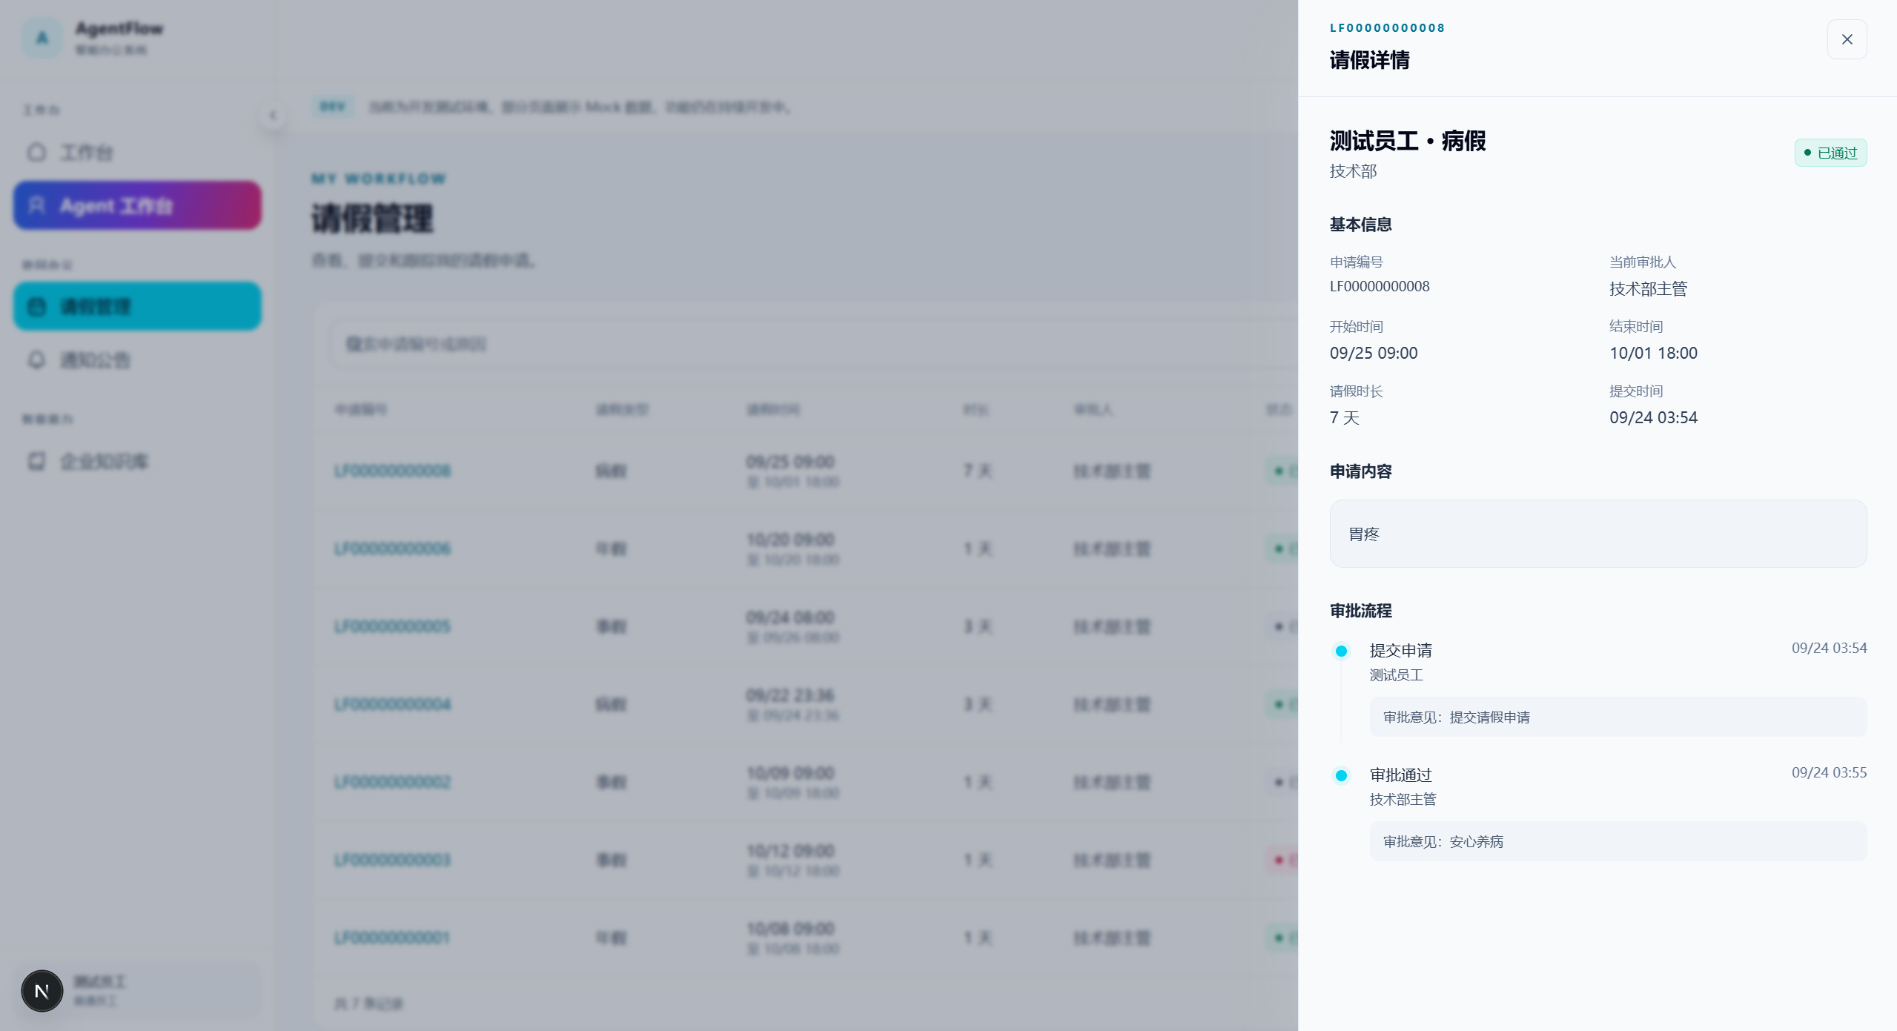Click the 技术部主管 current approver value
Screen dimensions: 1897x1031
tap(1648, 288)
